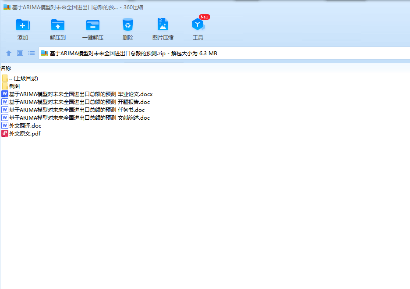Screen dimensions: 410x289
Task: Click the PDF icon of 外文原文.pdf
Action: [5, 133]
